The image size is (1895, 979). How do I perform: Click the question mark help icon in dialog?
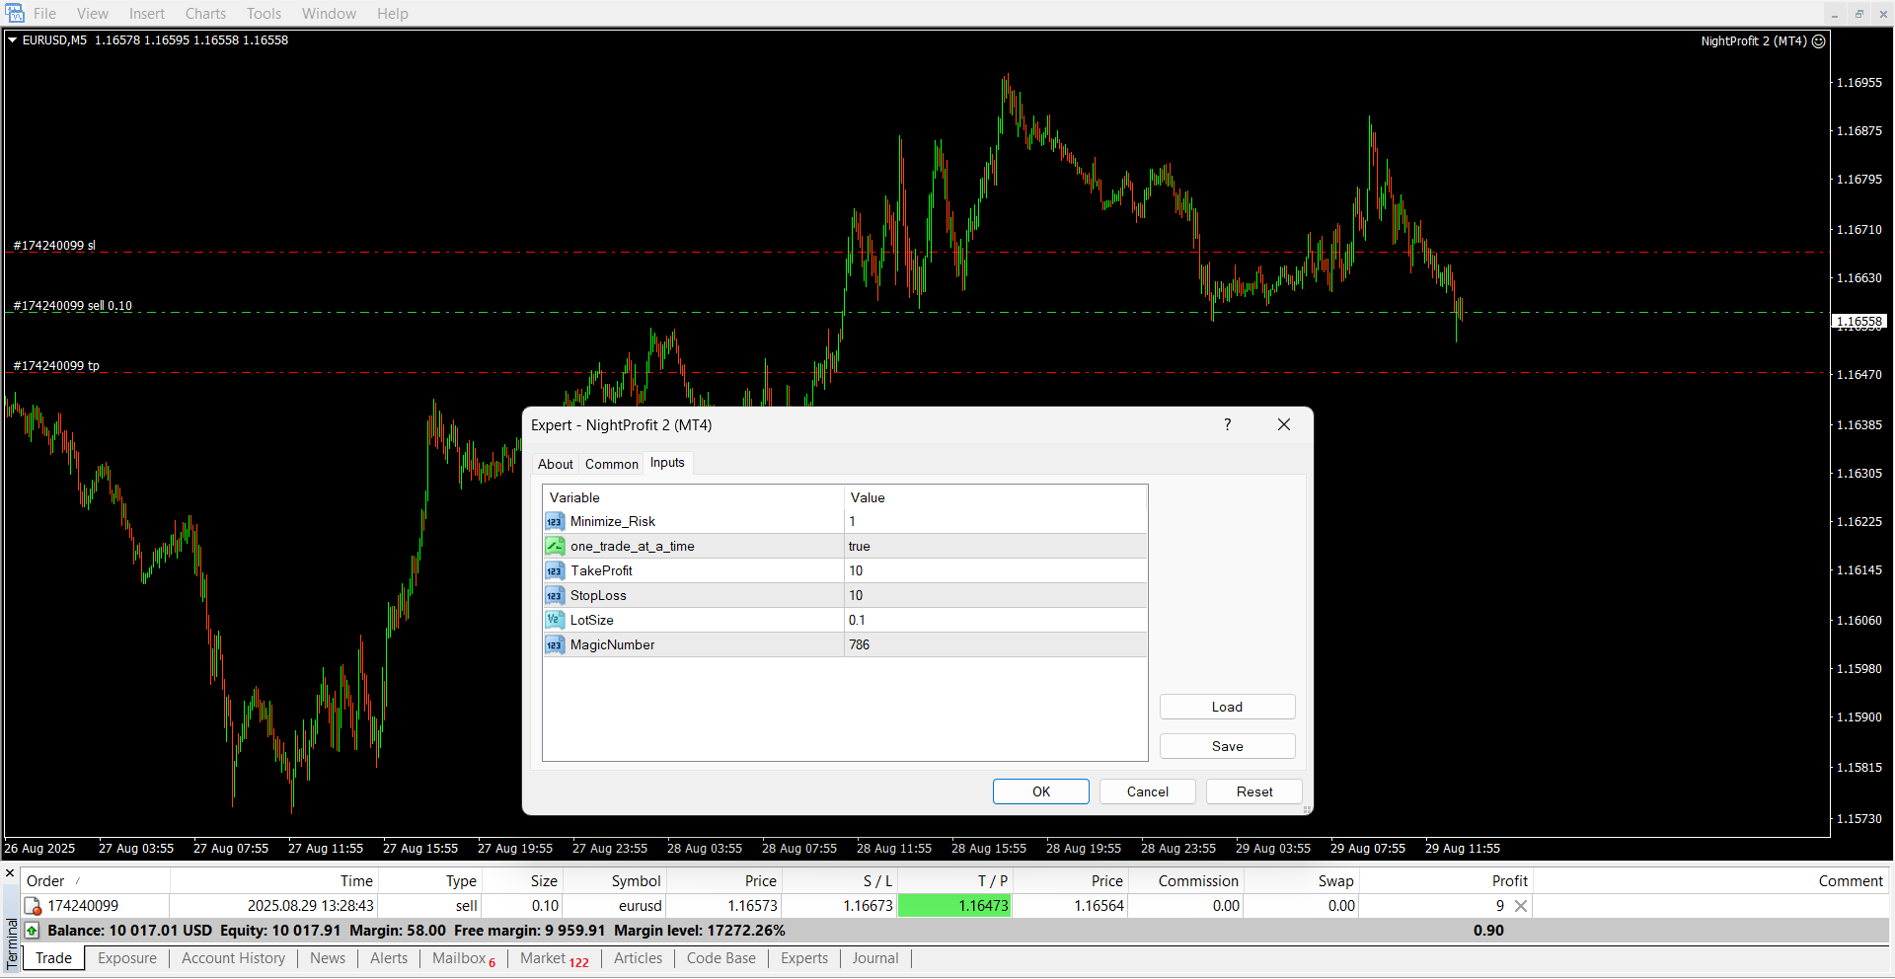point(1227,425)
